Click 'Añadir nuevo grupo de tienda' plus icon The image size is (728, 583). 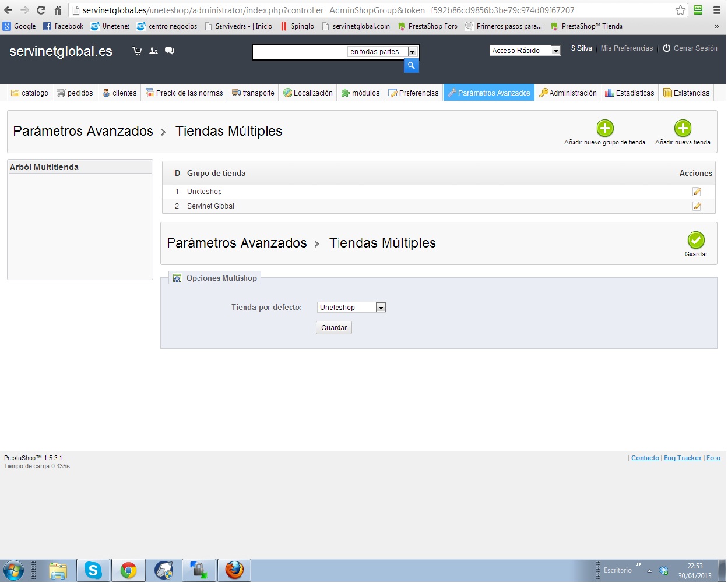[605, 128]
